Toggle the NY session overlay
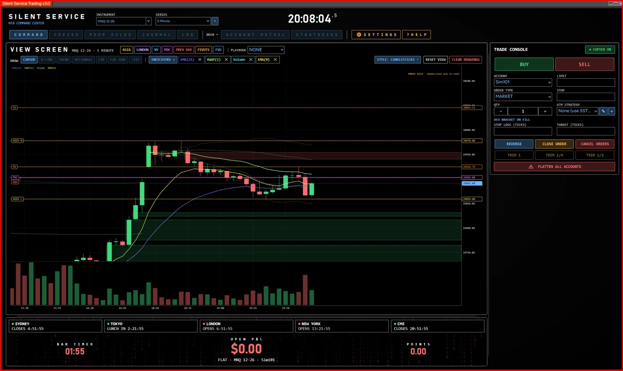The height and width of the screenshot is (371, 623). click(x=156, y=50)
